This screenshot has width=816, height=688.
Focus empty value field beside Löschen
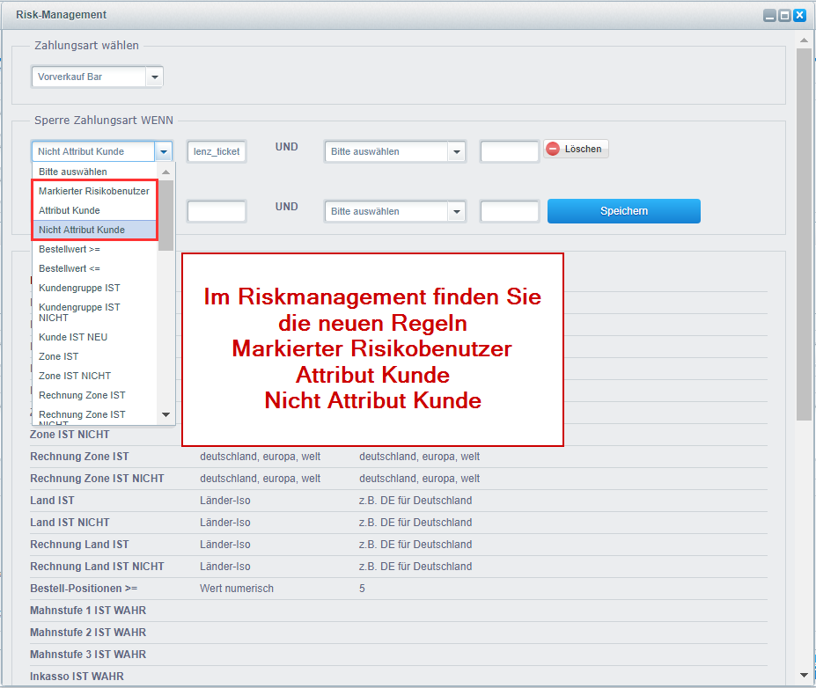[510, 152]
